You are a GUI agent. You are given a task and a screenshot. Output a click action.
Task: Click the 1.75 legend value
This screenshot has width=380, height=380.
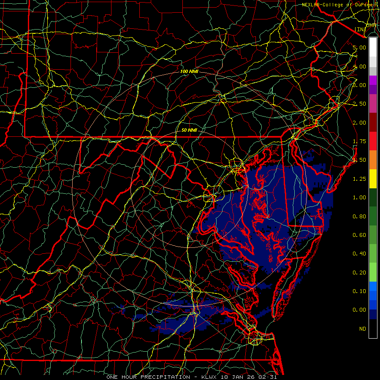pos(359,141)
